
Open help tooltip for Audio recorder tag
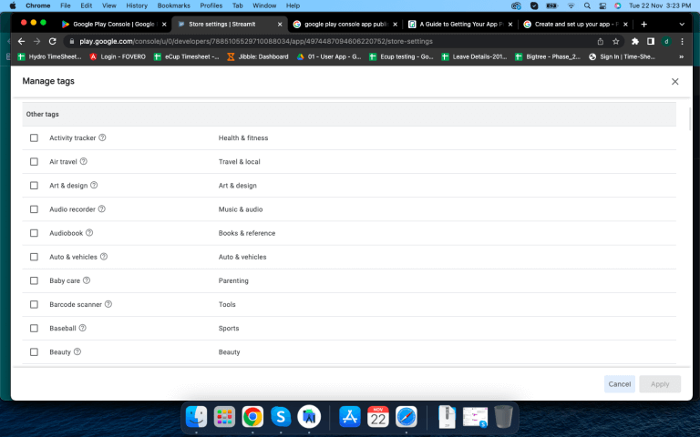(x=101, y=209)
